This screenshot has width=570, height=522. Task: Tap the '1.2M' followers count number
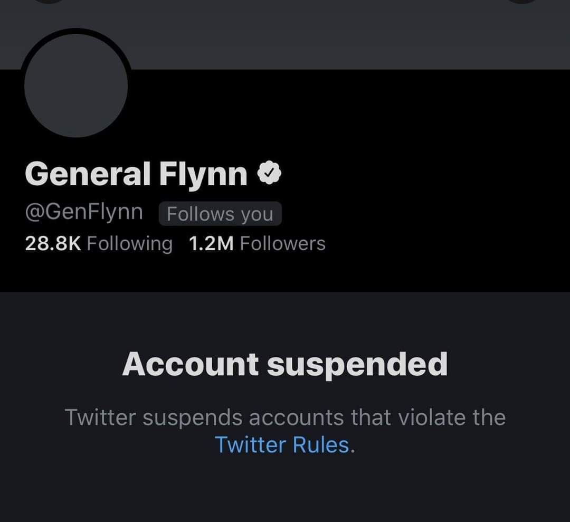click(x=211, y=243)
